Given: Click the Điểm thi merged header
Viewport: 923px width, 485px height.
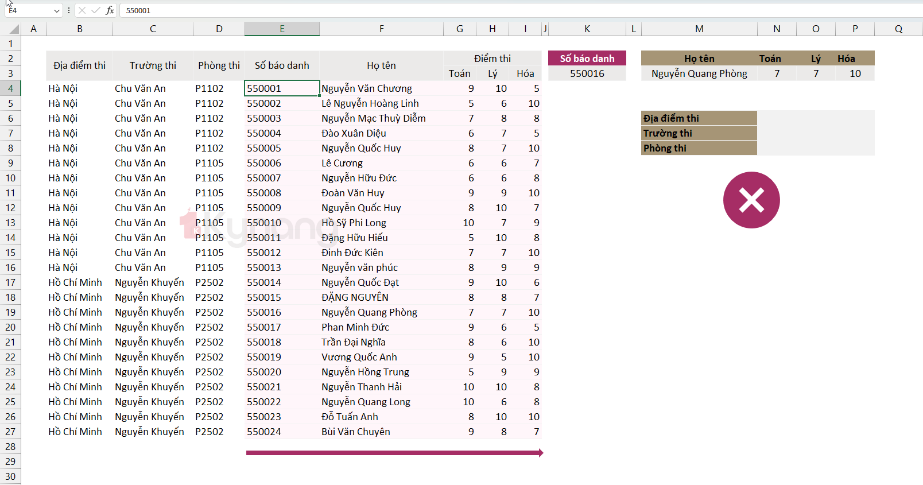Looking at the screenshot, I should (x=492, y=59).
